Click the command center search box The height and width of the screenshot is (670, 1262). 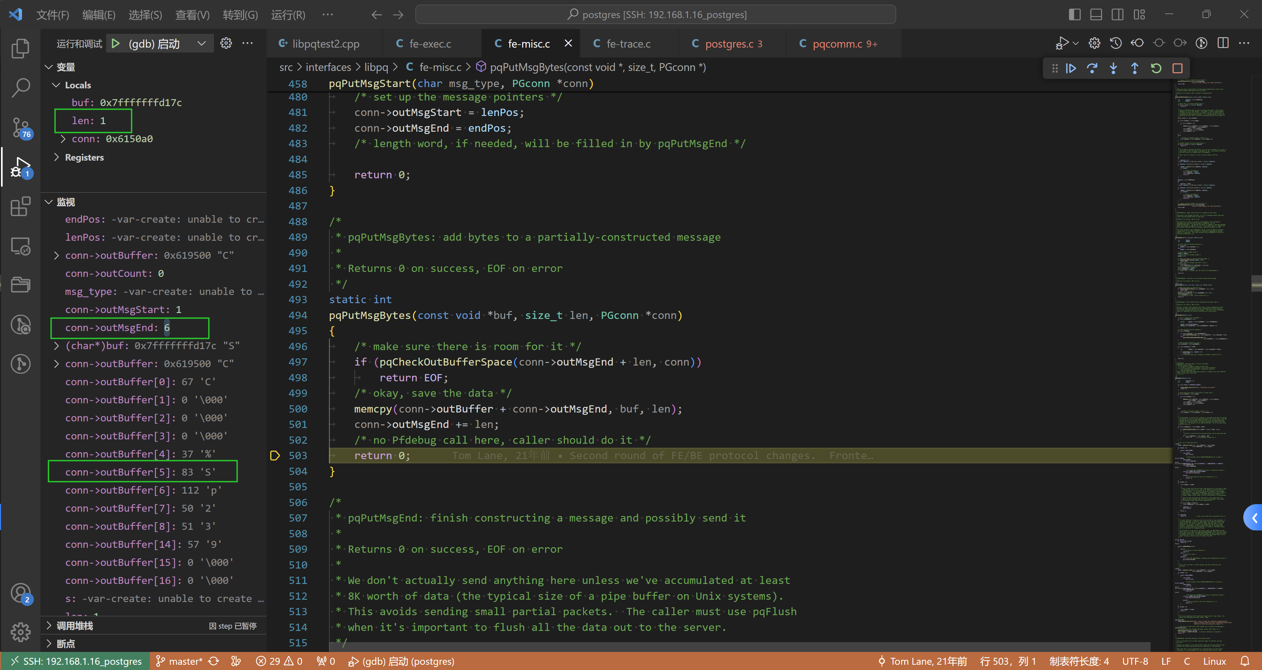coord(656,15)
